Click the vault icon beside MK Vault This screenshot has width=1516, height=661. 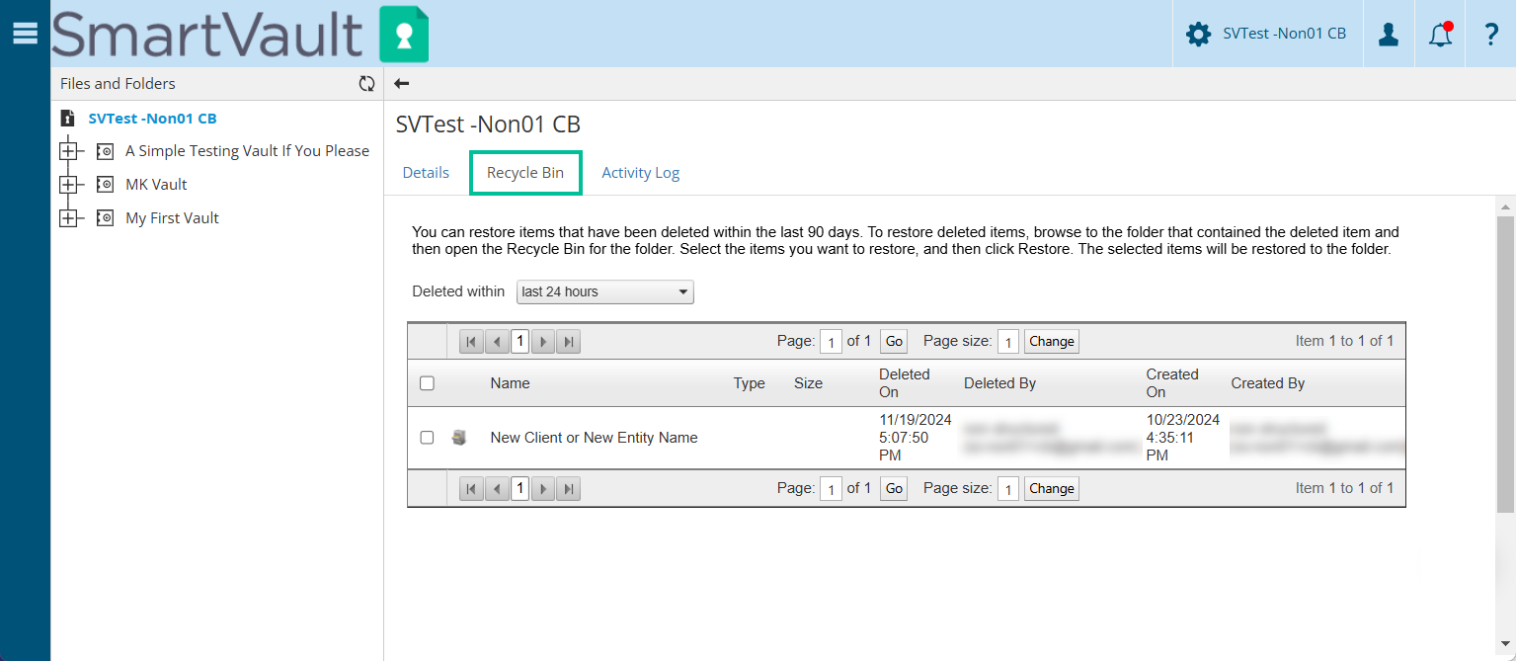tap(105, 185)
